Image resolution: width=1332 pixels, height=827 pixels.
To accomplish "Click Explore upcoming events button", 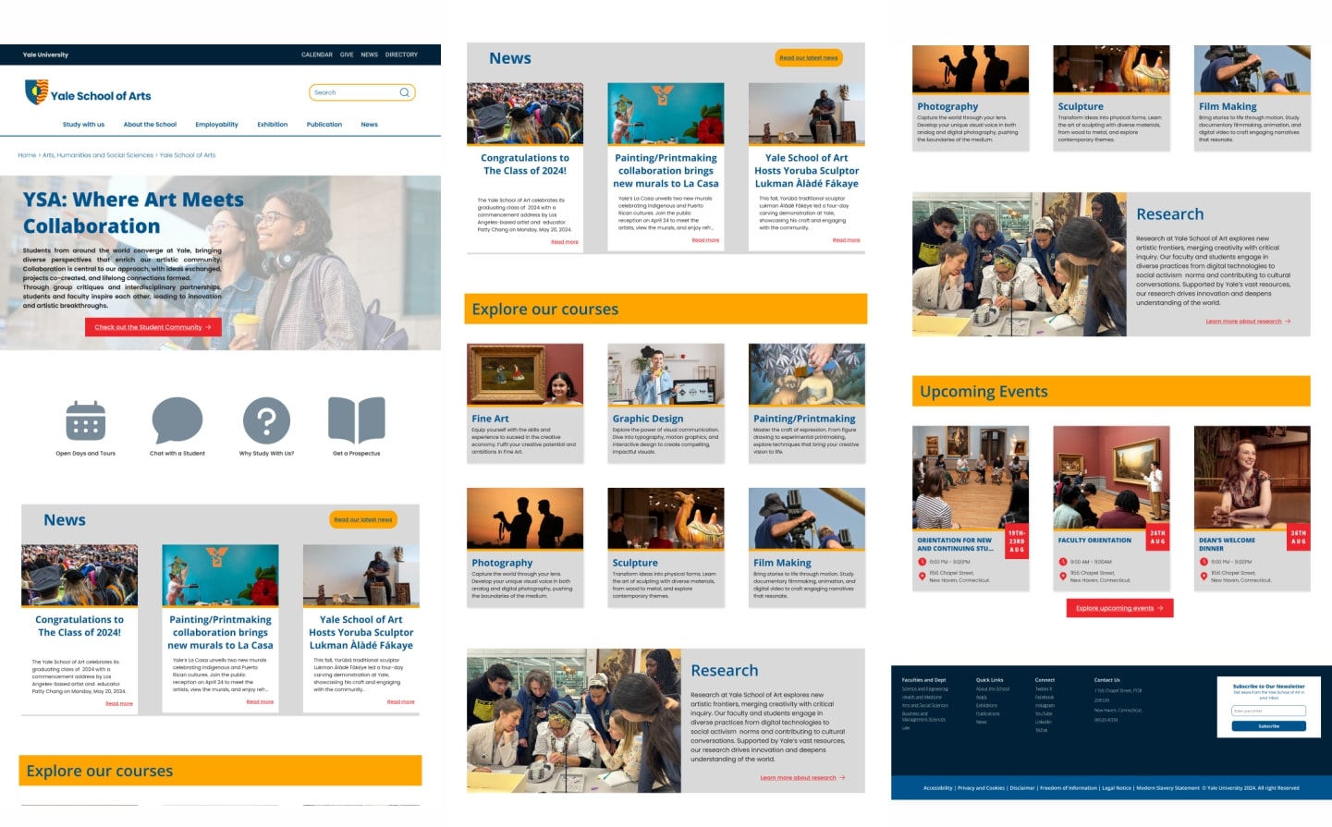I will pyautogui.click(x=1119, y=608).
